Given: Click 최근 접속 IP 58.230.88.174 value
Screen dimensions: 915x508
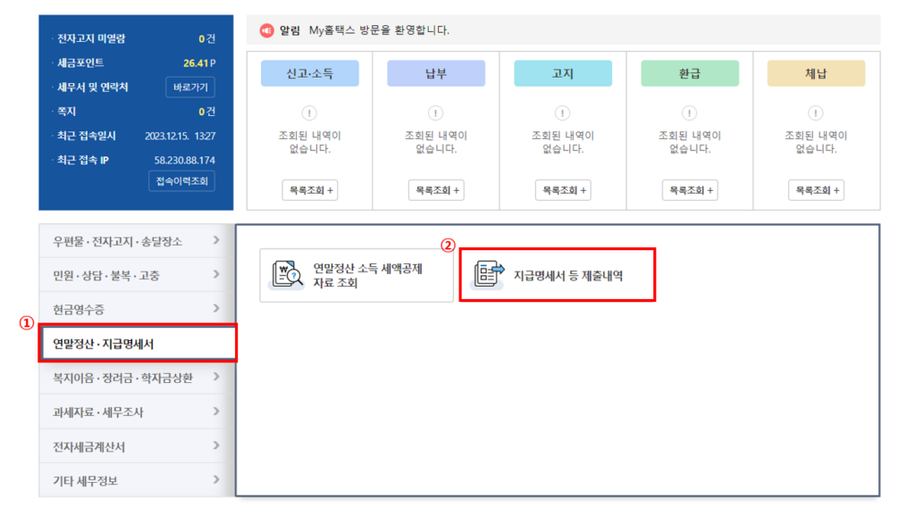Looking at the screenshot, I should click(184, 160).
